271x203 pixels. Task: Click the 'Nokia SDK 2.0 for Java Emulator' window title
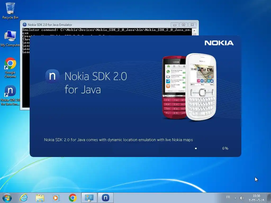click(x=50, y=25)
